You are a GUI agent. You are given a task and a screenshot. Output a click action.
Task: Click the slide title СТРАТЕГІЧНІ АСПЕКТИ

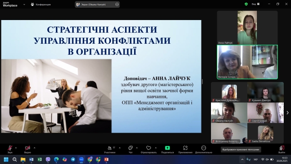pos(102,30)
